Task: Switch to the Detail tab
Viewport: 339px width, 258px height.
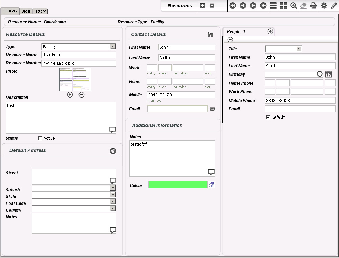Action: click(x=26, y=11)
